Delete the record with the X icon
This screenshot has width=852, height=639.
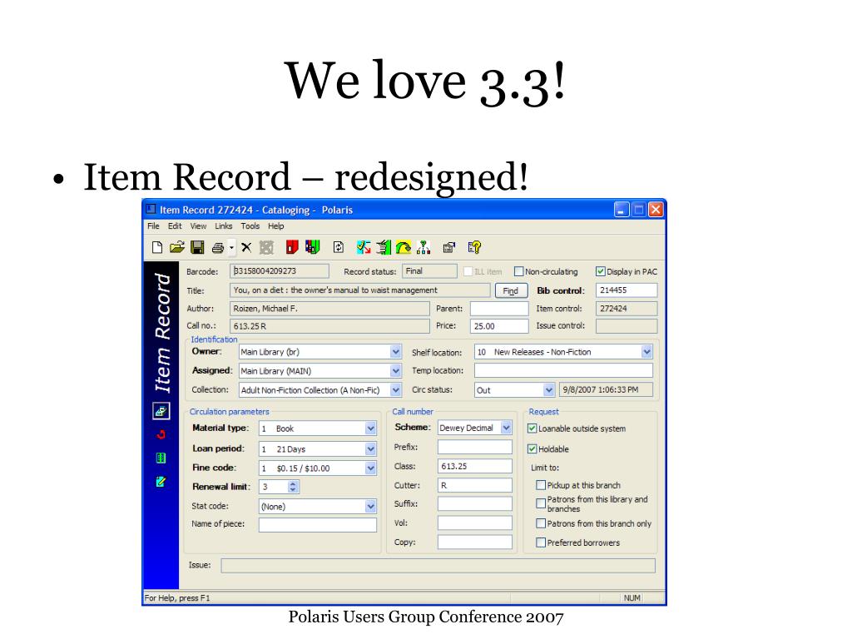(x=246, y=248)
